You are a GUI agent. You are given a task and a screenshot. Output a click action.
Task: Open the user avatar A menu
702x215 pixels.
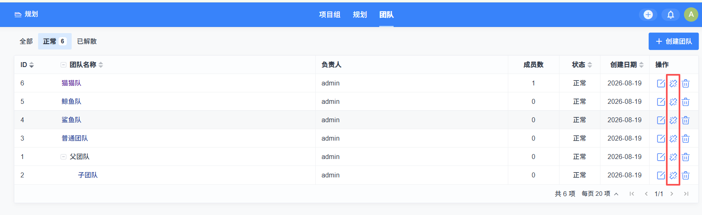tap(691, 14)
